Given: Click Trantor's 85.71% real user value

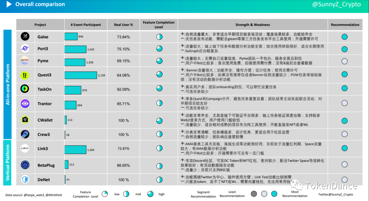Looking at the screenshot, I should [x=123, y=104].
